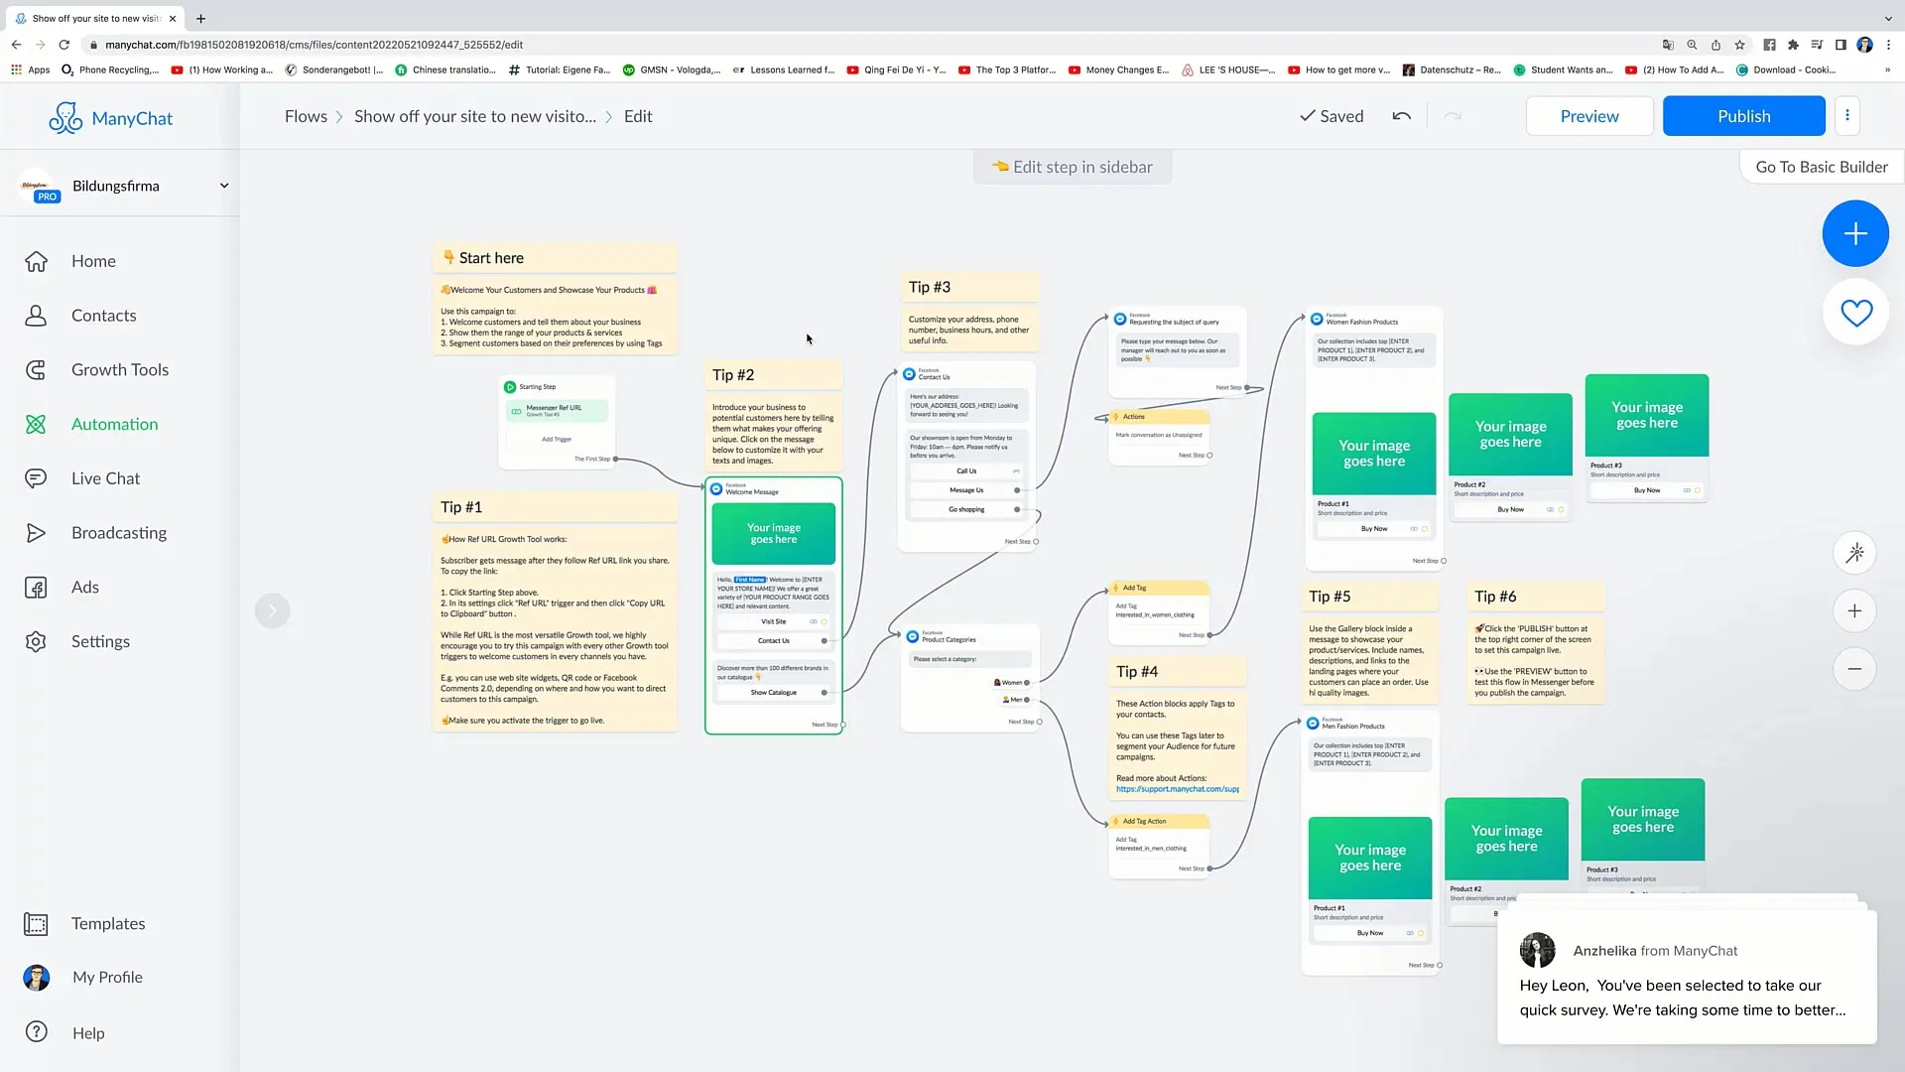This screenshot has width=1905, height=1072.
Task: Open Broadcasting arrow icon
Action: [36, 533]
